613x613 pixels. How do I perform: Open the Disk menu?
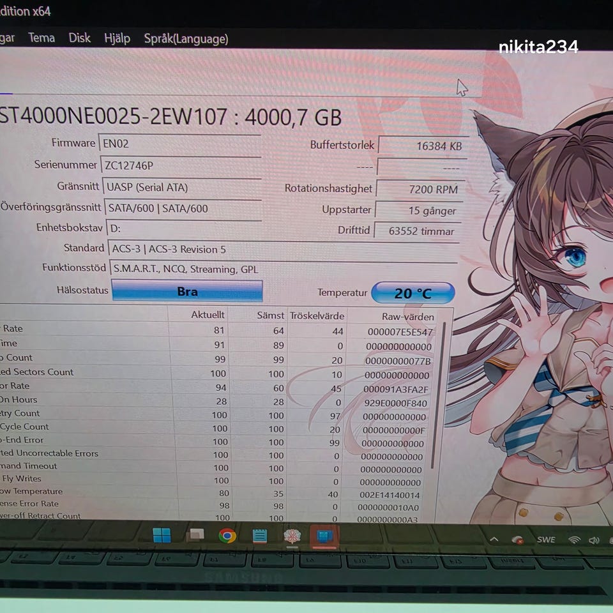coord(79,38)
